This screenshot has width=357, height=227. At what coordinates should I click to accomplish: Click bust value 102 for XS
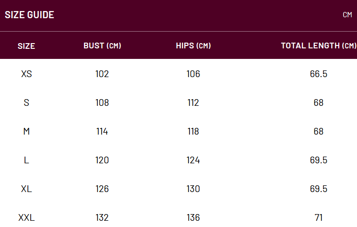(102, 74)
